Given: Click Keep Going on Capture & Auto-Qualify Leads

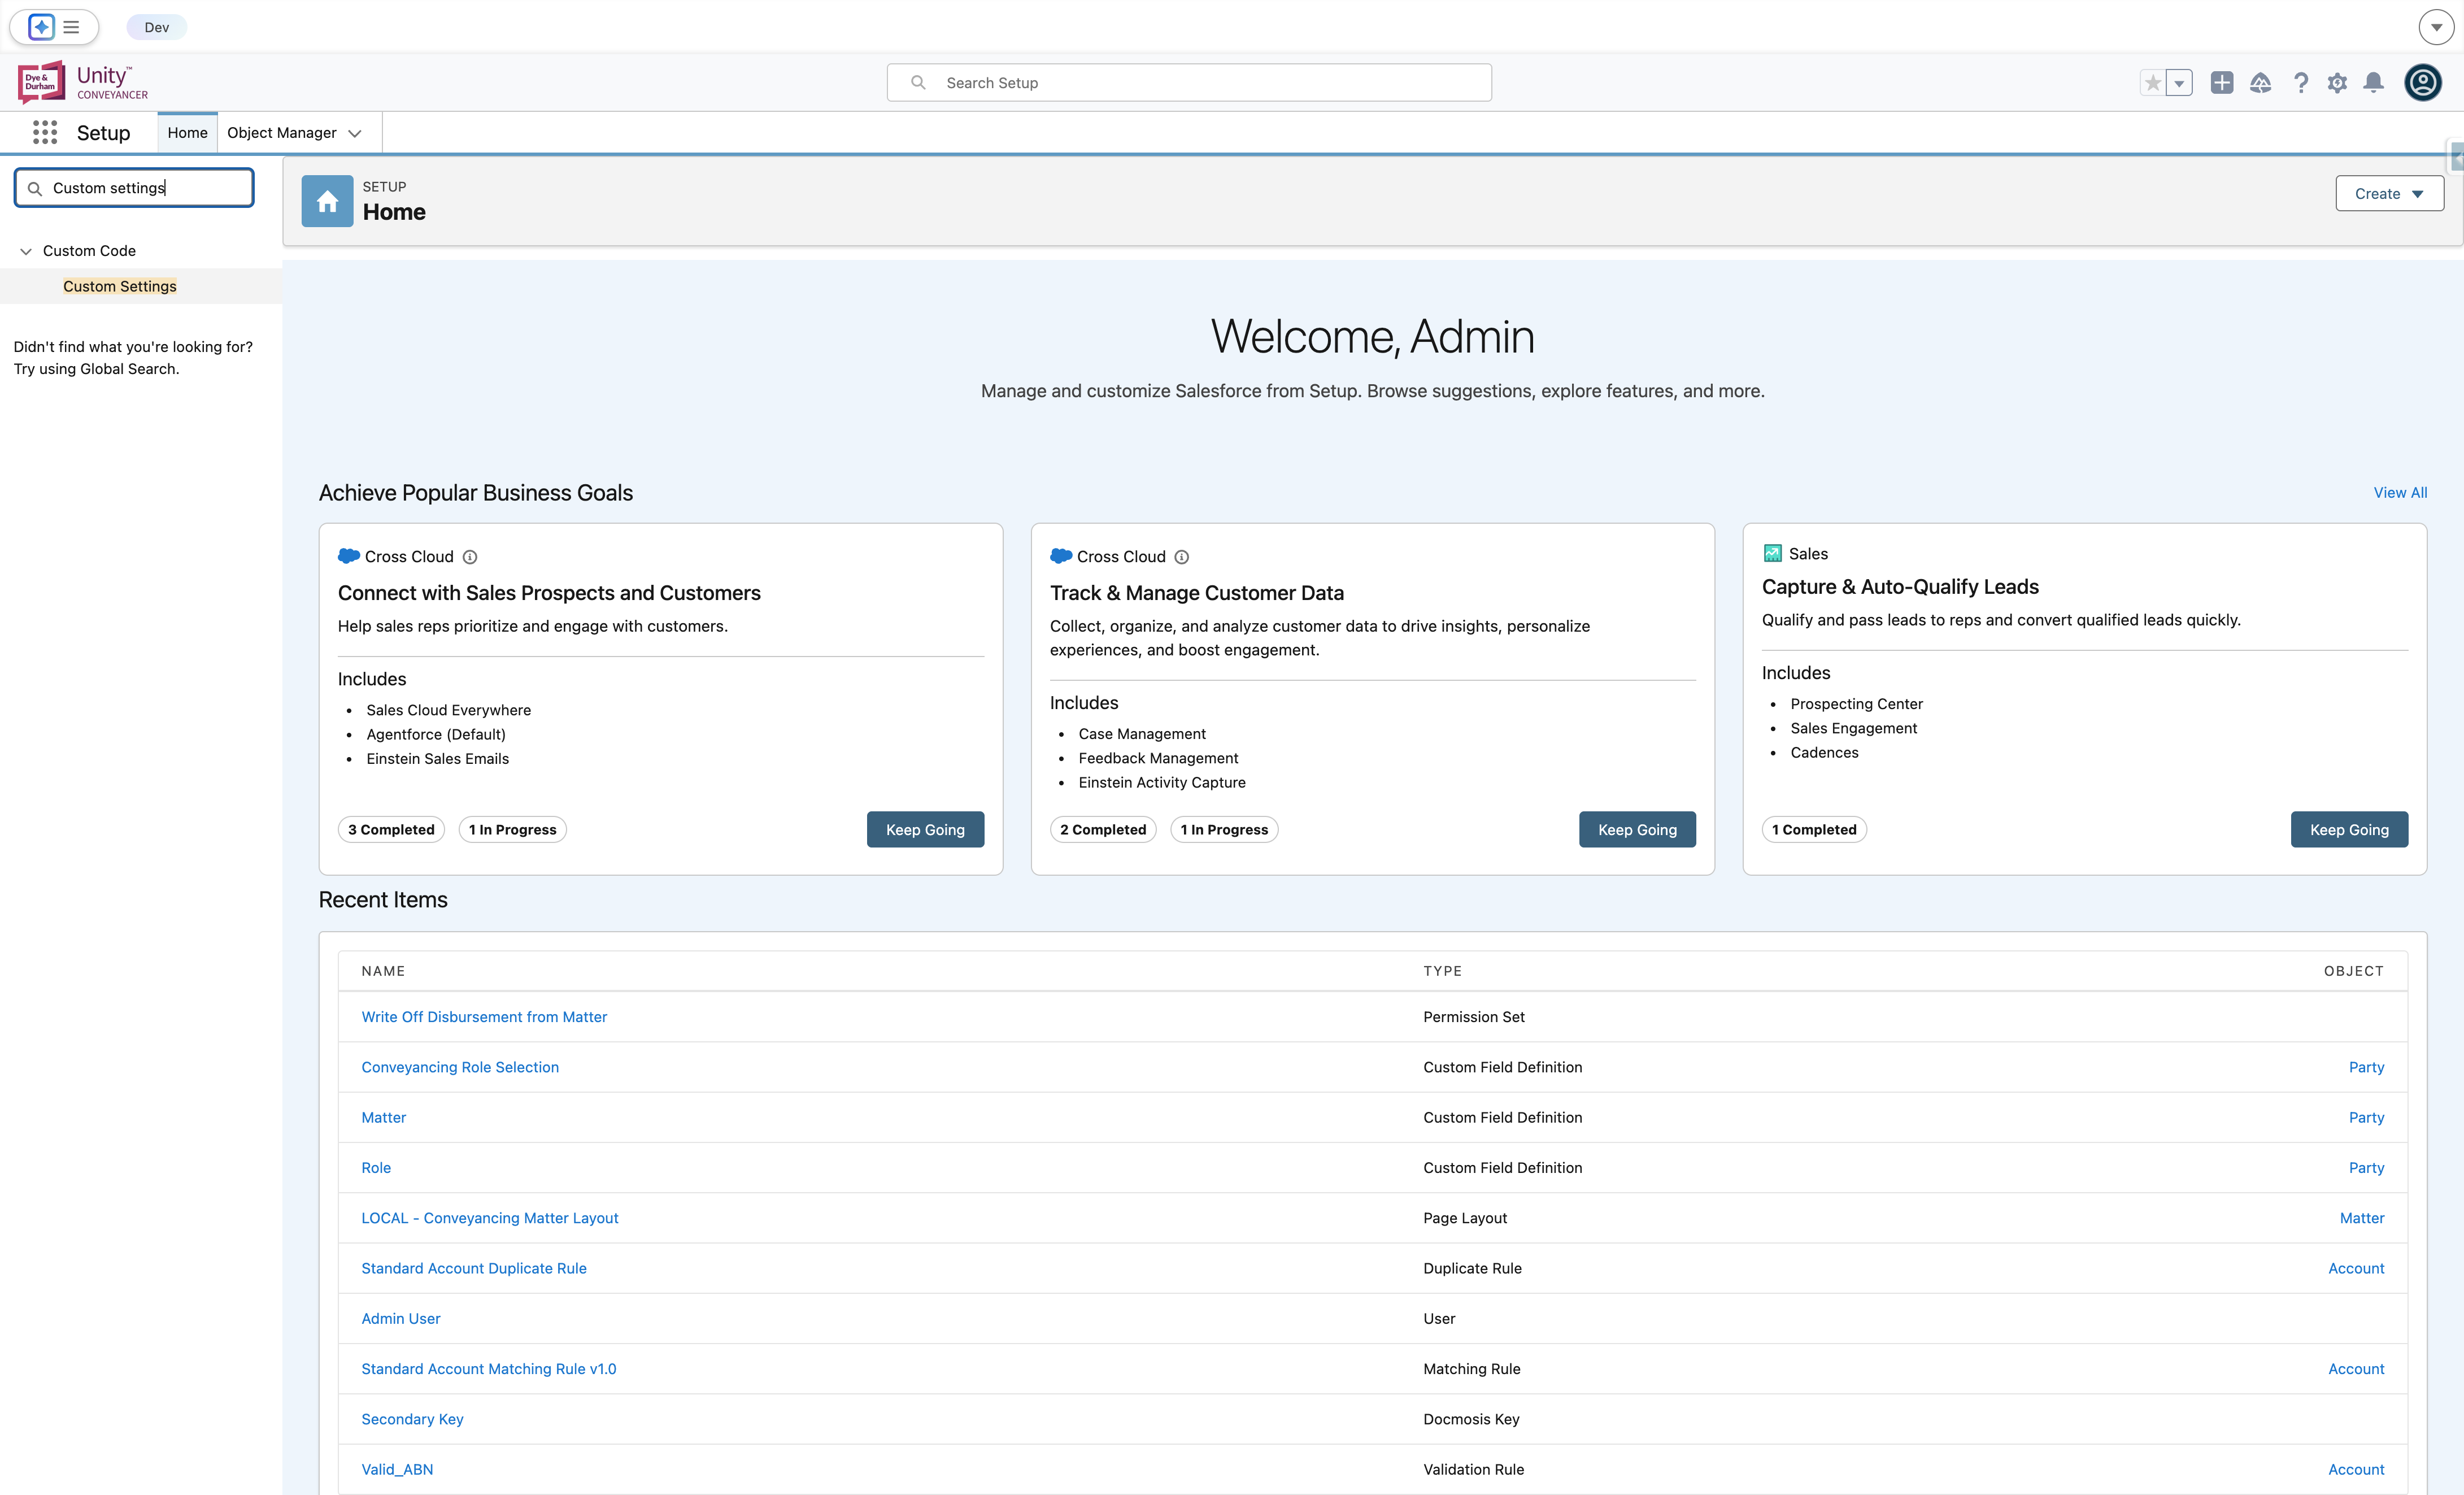Looking at the screenshot, I should click(x=2349, y=830).
